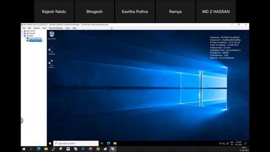
Task: Open the Session menu
Action: (x=37, y=28)
